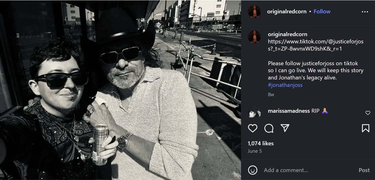Viewport: 375px width, 180px height.
Task: Click the June 5 post date
Action: pyautogui.click(x=255, y=151)
